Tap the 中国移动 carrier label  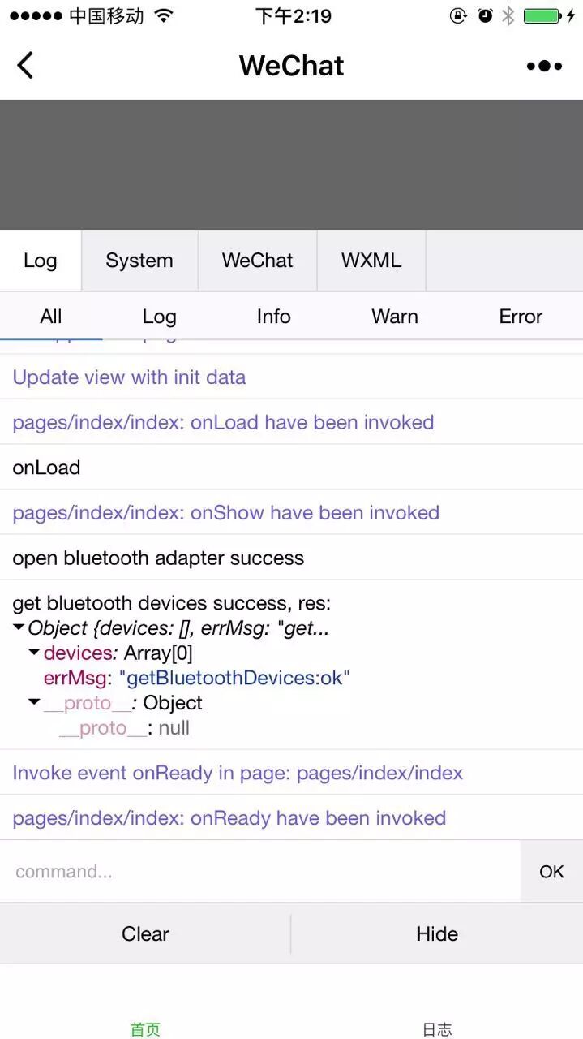pyautogui.click(x=106, y=15)
